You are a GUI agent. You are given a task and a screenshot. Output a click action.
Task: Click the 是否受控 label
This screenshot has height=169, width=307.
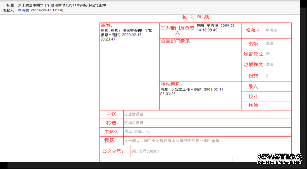[253, 54]
